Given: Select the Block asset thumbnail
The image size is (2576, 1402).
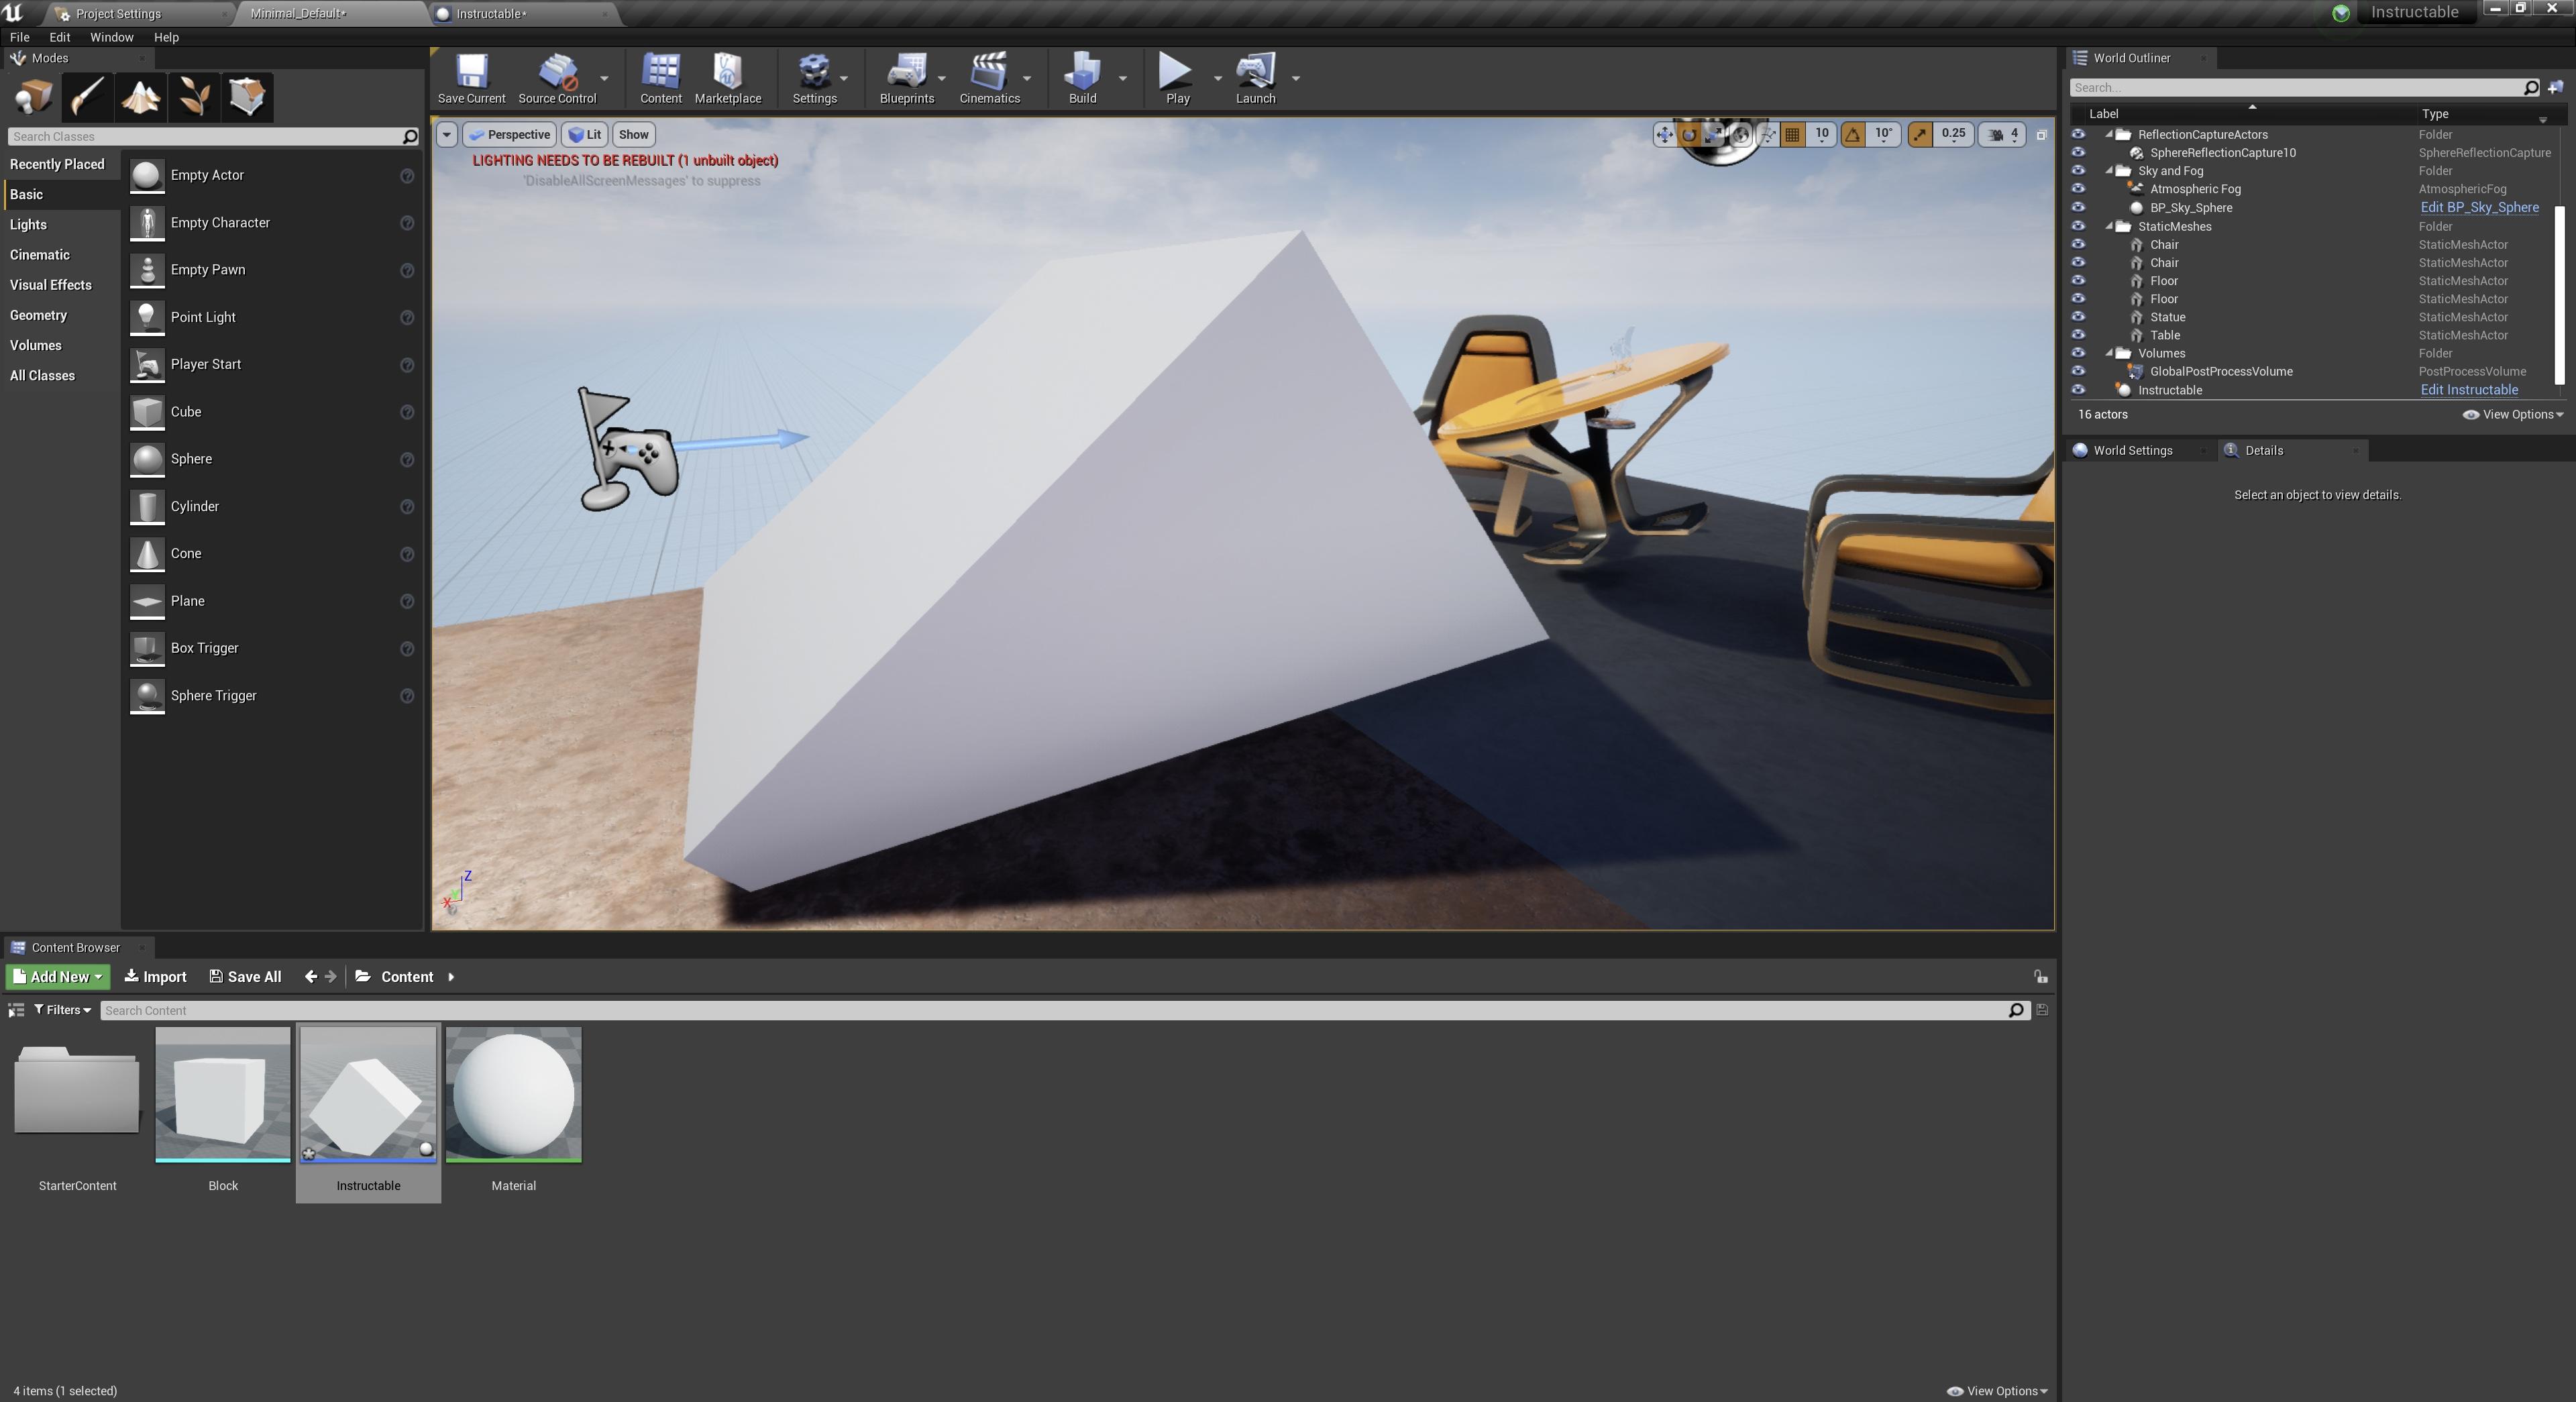Looking at the screenshot, I should (223, 1096).
